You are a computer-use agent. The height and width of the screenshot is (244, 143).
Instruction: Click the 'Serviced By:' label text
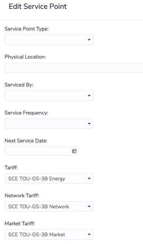click(19, 85)
